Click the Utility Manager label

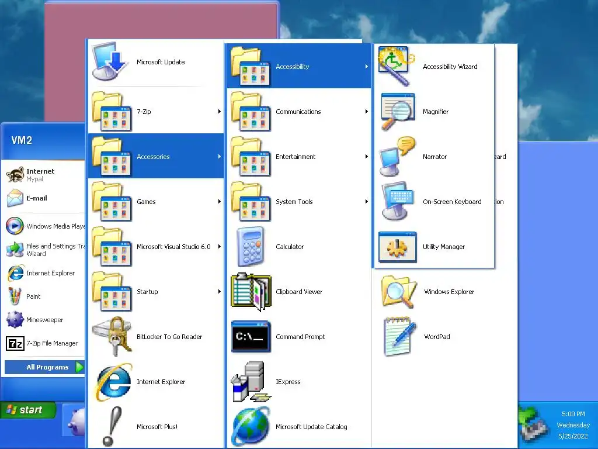click(444, 247)
